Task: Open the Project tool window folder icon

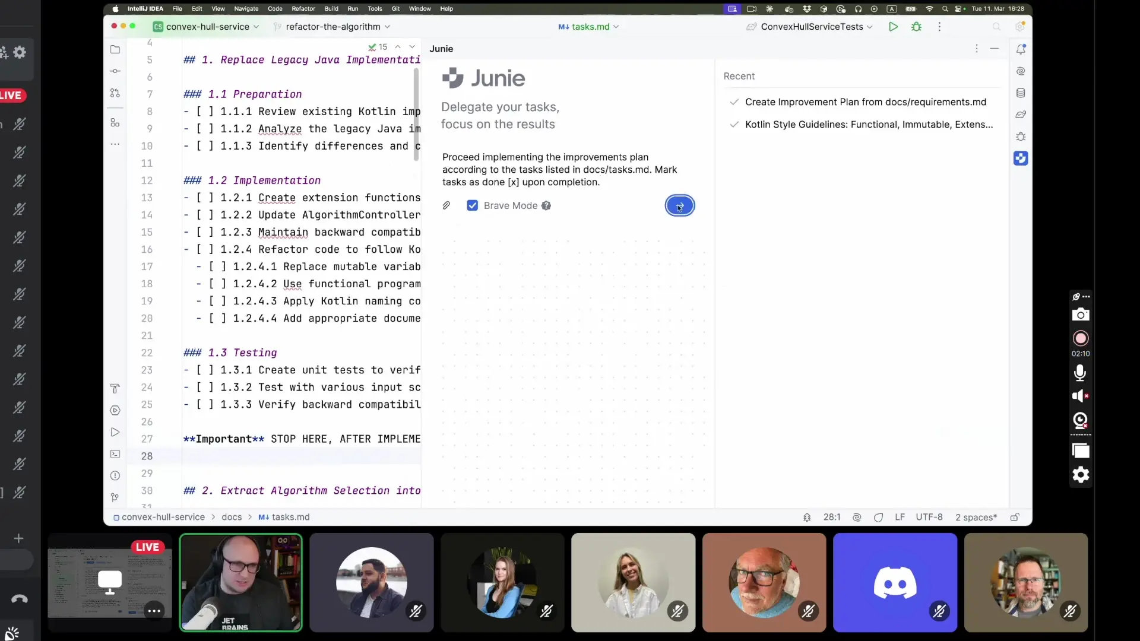Action: click(115, 49)
